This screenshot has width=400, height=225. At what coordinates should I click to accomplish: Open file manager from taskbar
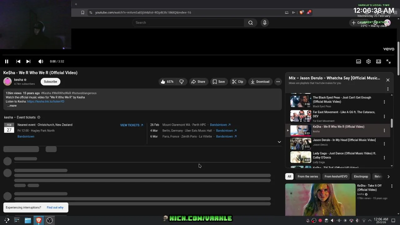point(28,220)
